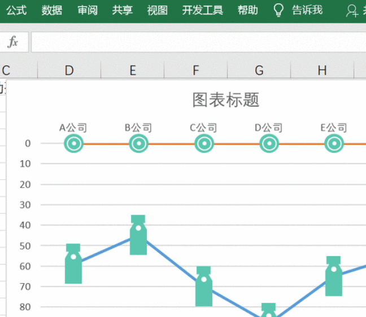The width and height of the screenshot is (366, 317).
Task: Select the bottle marker for E公司
Action: pos(334,276)
